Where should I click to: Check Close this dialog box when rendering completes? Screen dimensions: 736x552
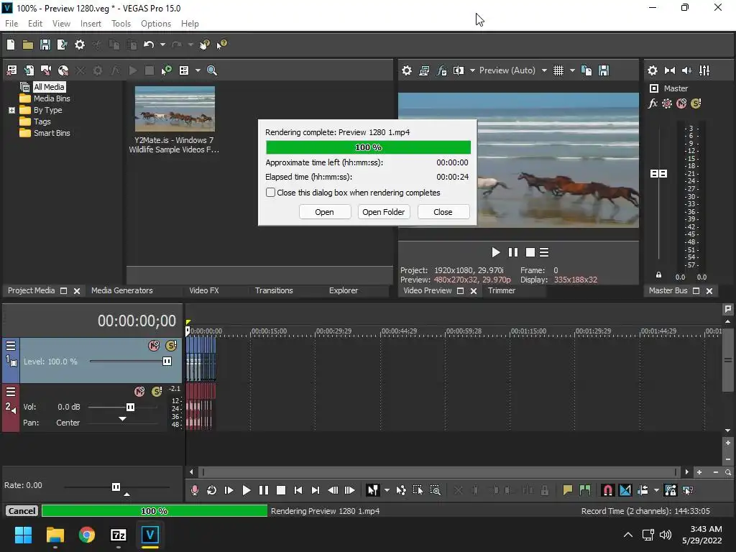tap(270, 193)
